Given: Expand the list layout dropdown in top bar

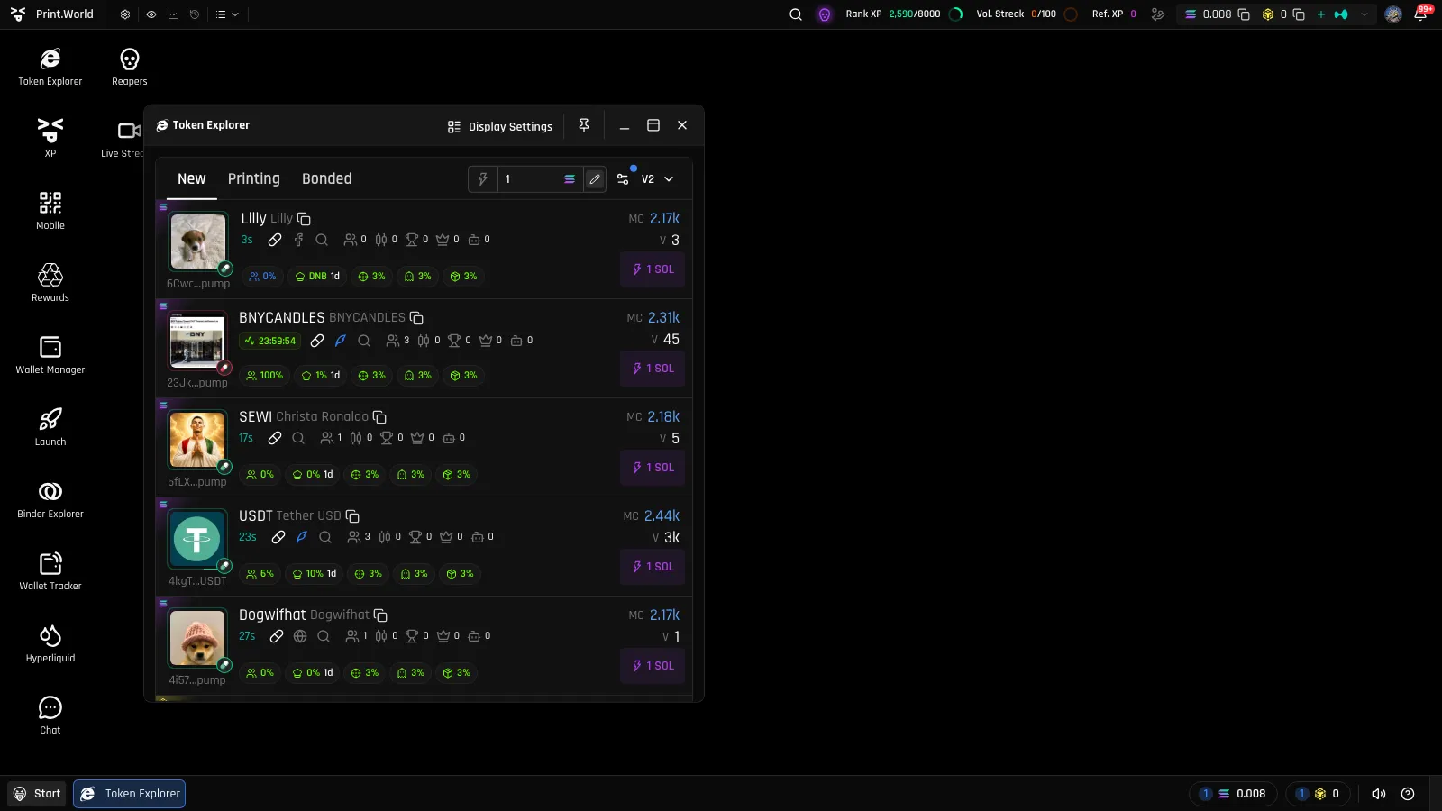Looking at the screenshot, I should coord(227,14).
